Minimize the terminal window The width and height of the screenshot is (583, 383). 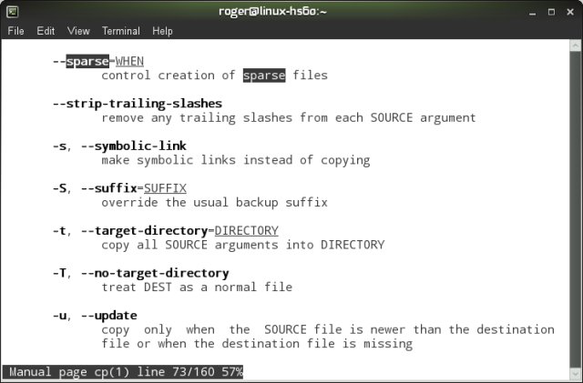pyautogui.click(x=532, y=12)
